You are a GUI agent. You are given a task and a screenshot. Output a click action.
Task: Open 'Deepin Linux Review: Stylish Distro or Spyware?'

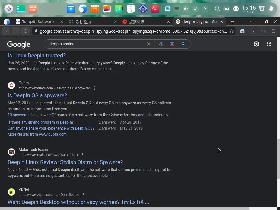65,162
